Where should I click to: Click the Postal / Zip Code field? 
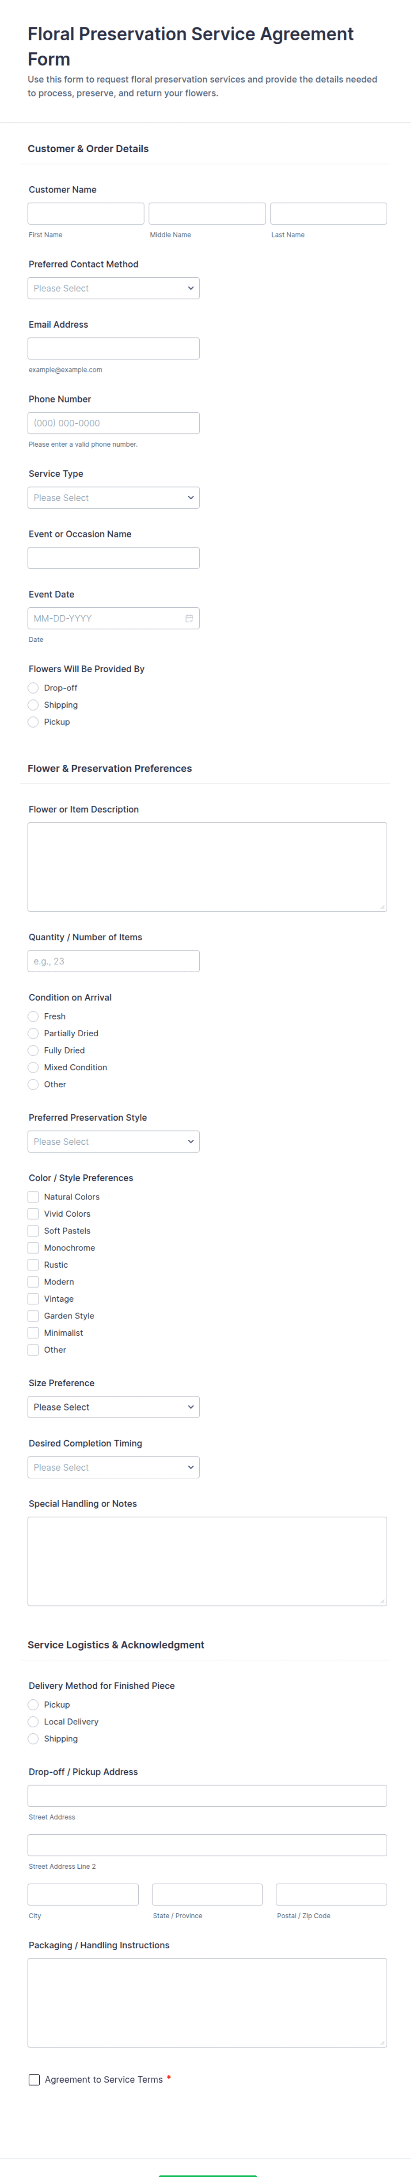click(331, 1895)
